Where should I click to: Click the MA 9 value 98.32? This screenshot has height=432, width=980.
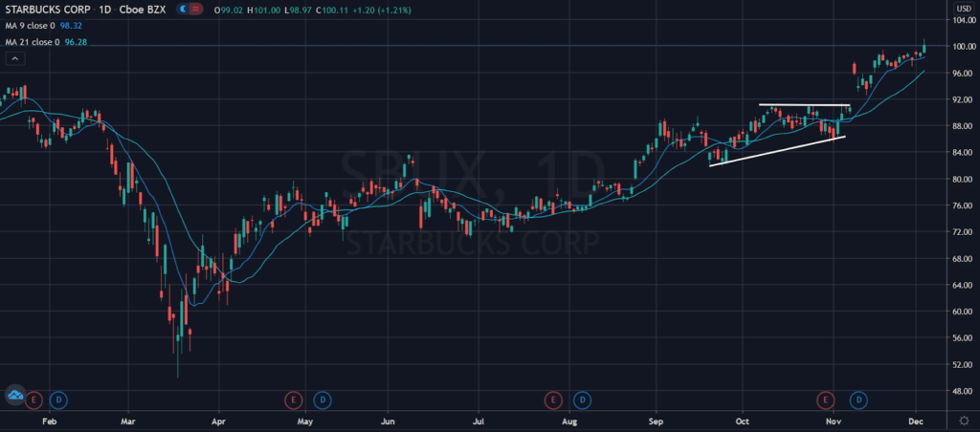[73, 26]
